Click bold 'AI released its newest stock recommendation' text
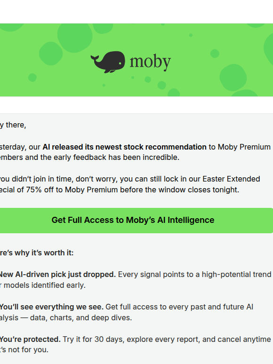 coord(124,147)
